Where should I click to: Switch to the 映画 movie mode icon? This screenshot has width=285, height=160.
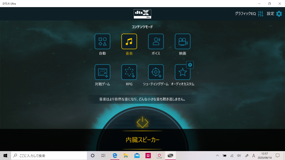(182, 41)
